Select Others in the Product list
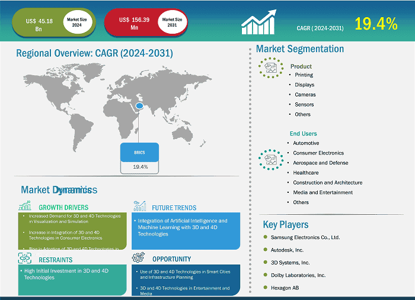 click(x=302, y=114)
